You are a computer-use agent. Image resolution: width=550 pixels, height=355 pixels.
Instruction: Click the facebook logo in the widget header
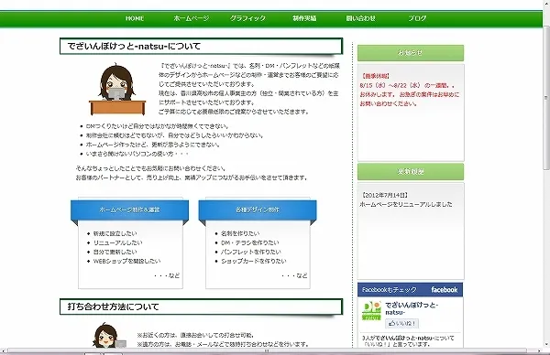click(445, 289)
